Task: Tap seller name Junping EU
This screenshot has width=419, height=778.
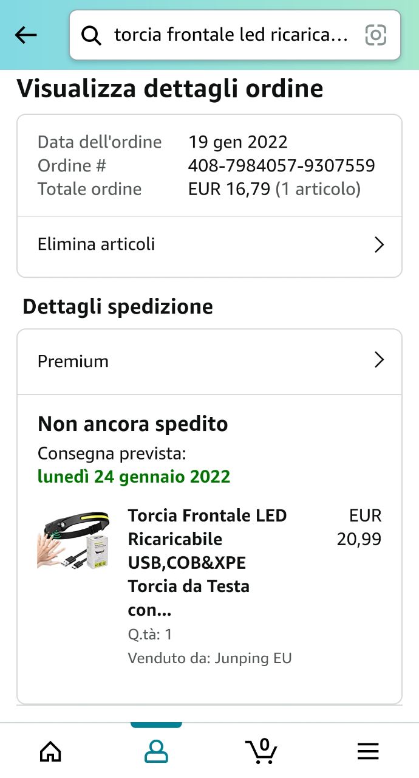Action: point(253,658)
